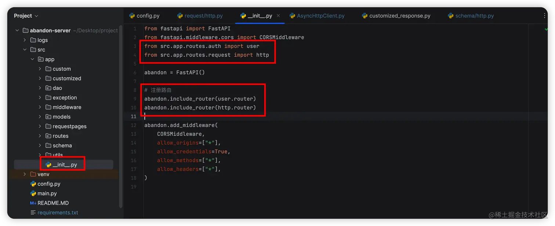The height and width of the screenshot is (226, 555).
Task: Click the requirements.txt text file icon
Action: [33, 212]
